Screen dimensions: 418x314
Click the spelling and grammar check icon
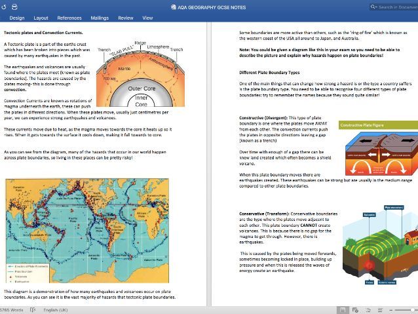click(33, 310)
